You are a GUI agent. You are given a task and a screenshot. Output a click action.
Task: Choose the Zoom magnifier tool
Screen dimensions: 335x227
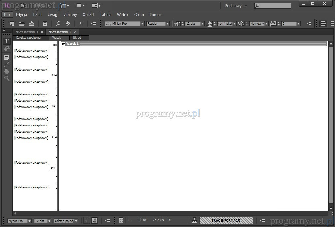click(x=6, y=78)
